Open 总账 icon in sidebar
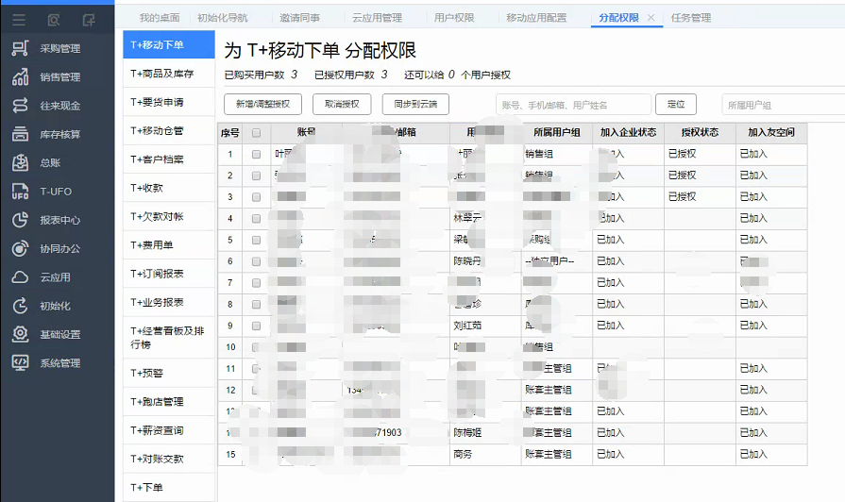845x502 pixels. coord(20,162)
